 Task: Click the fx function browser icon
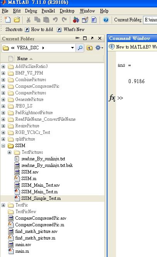112,98
